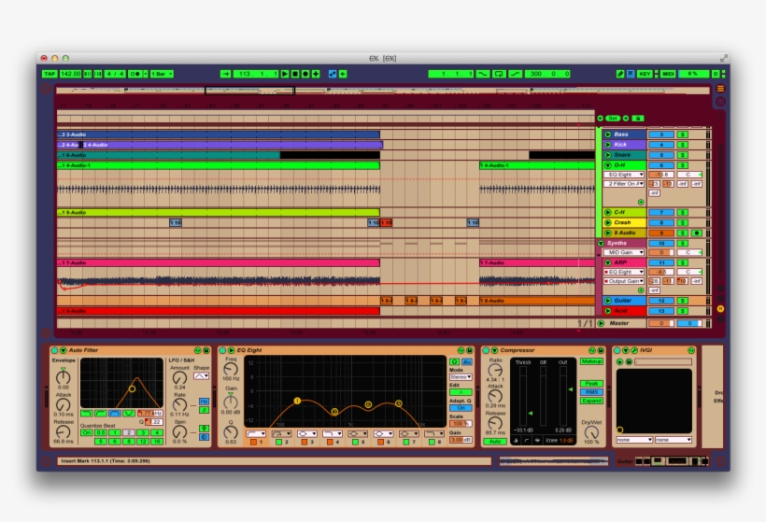The height and width of the screenshot is (522, 766).
Task: Click the blue computer MIDI keyboard icon
Action: click(631, 74)
